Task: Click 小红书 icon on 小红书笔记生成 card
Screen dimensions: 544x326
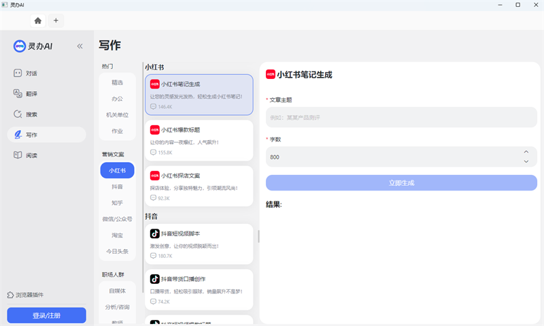Action: (x=155, y=84)
